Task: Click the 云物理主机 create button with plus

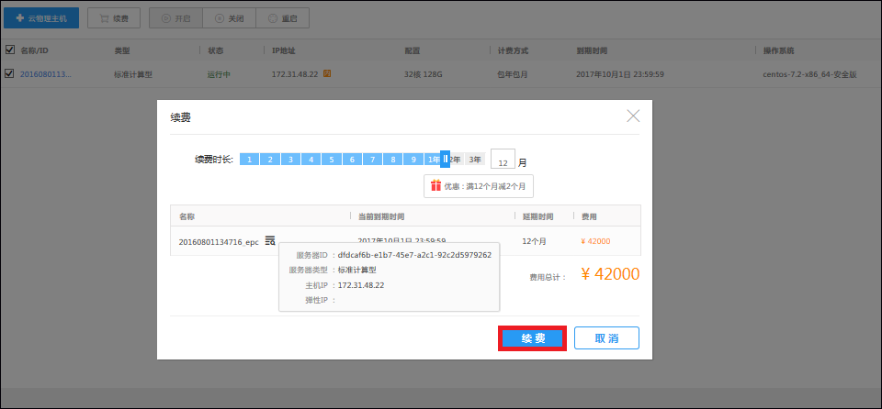Action: pos(41,18)
